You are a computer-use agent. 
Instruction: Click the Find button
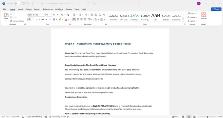[191, 14]
